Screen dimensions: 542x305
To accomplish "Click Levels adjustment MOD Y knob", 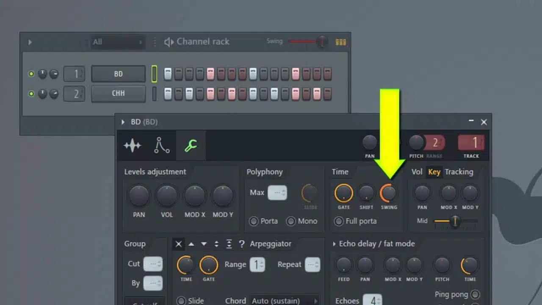I will [223, 195].
